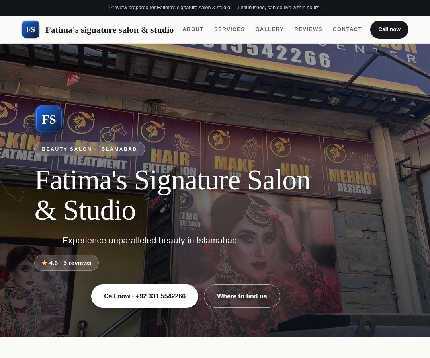Click the tagline Experience unparalleled beauty in Islamabad
Viewport: 430px width, 358px height.
pos(149,241)
